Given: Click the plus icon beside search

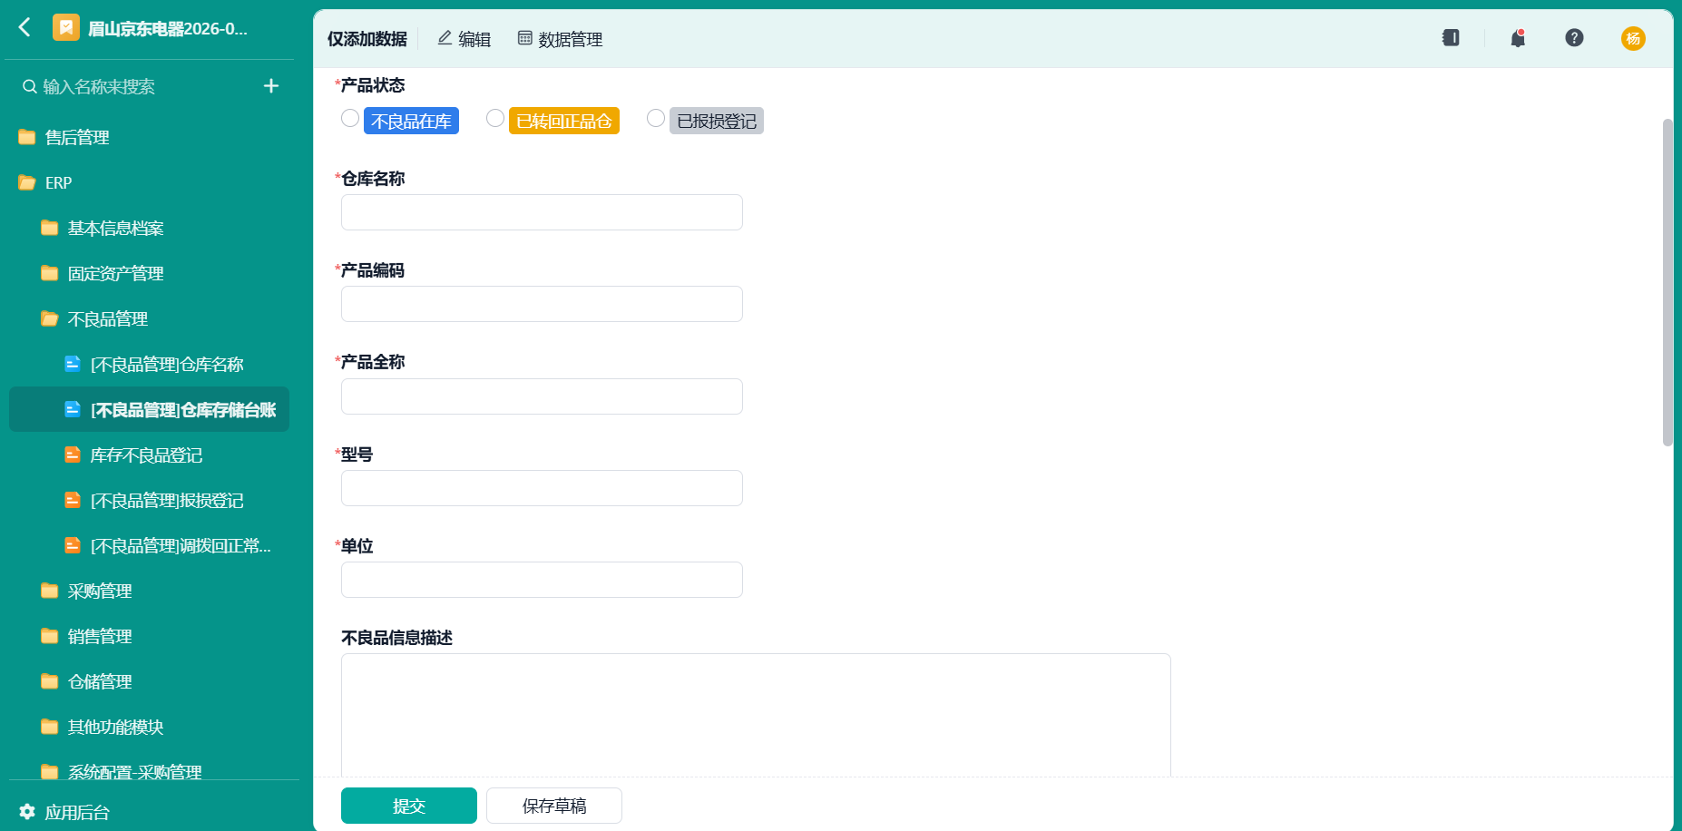Looking at the screenshot, I should (x=270, y=86).
